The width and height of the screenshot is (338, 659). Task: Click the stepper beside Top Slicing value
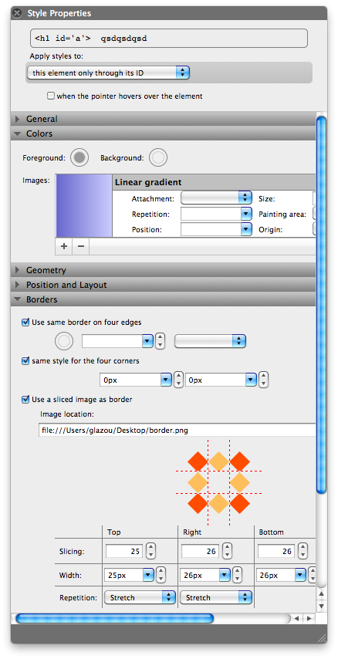coord(150,551)
